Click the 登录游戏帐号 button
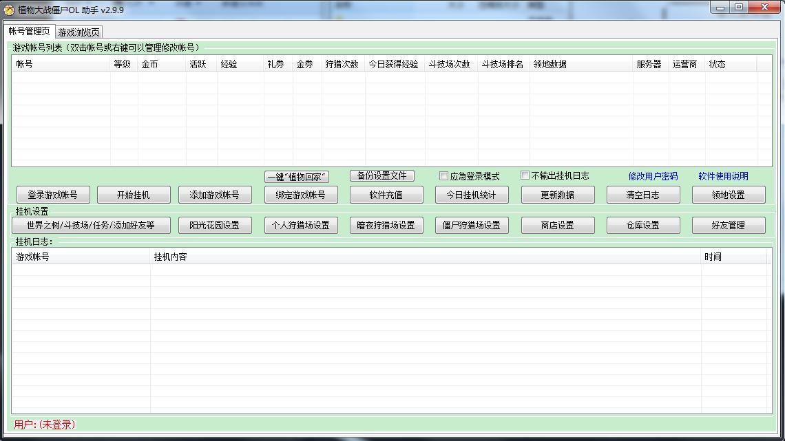This screenshot has height=441, width=785. (52, 195)
